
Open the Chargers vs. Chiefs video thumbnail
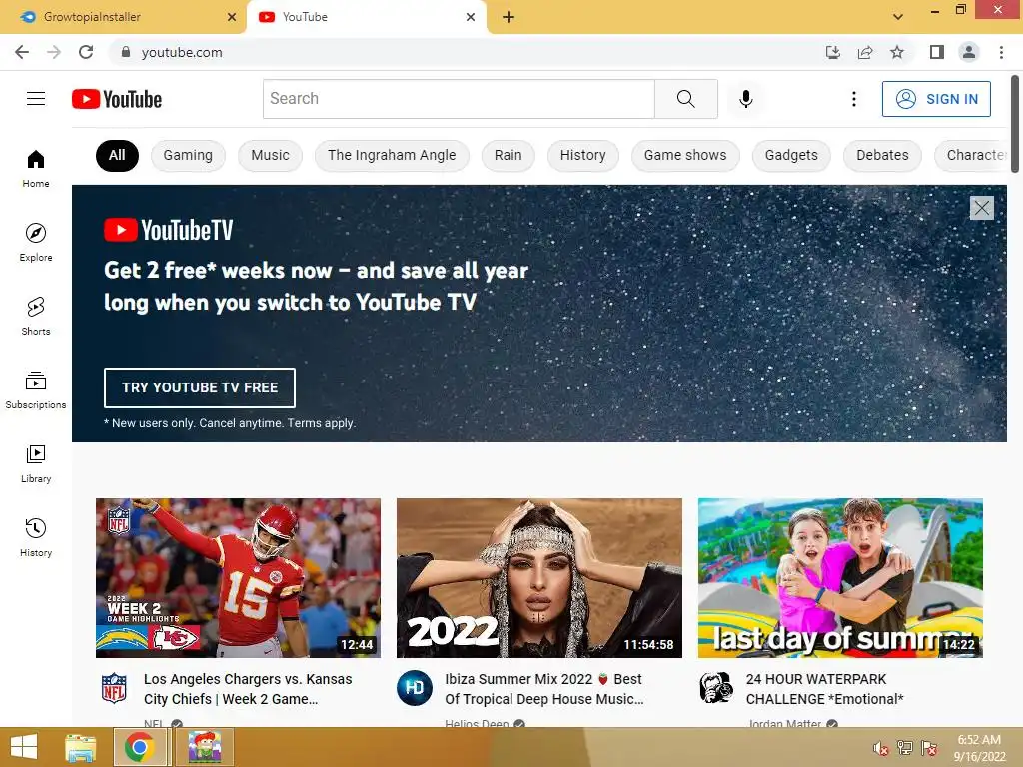[238, 578]
